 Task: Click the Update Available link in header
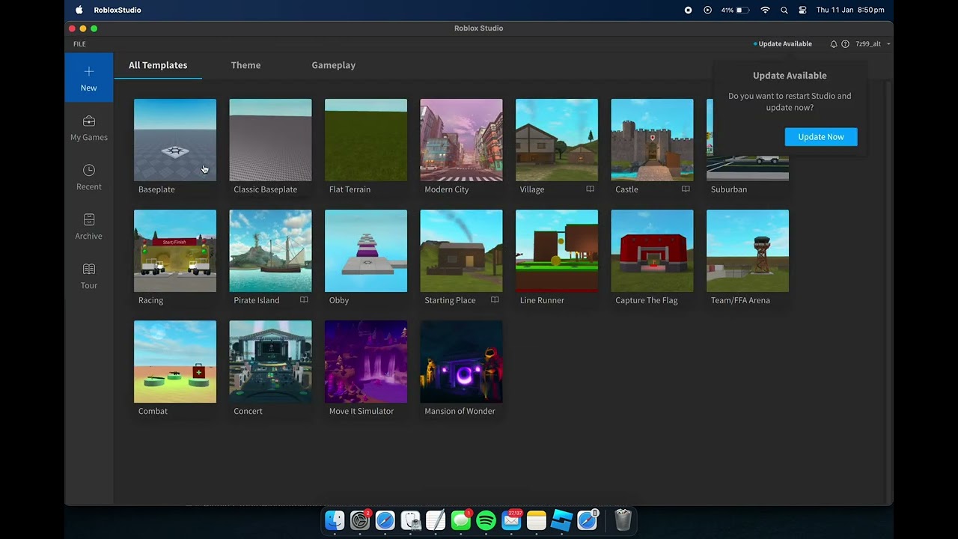click(784, 44)
